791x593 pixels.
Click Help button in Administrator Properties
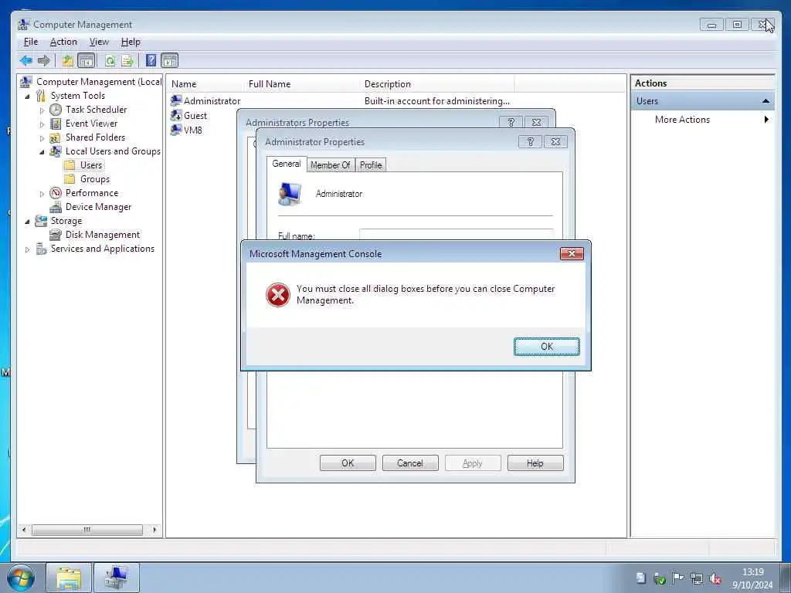(x=535, y=463)
